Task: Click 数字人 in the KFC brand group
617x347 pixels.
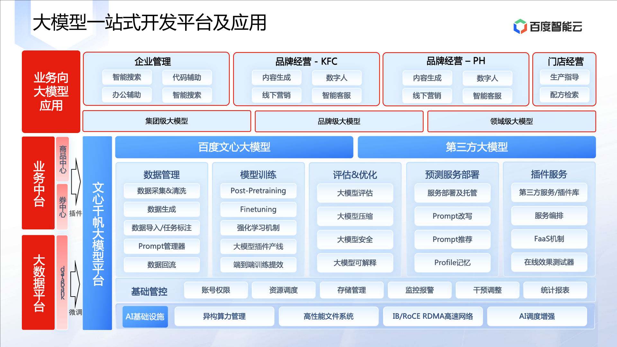Action: 337,78
